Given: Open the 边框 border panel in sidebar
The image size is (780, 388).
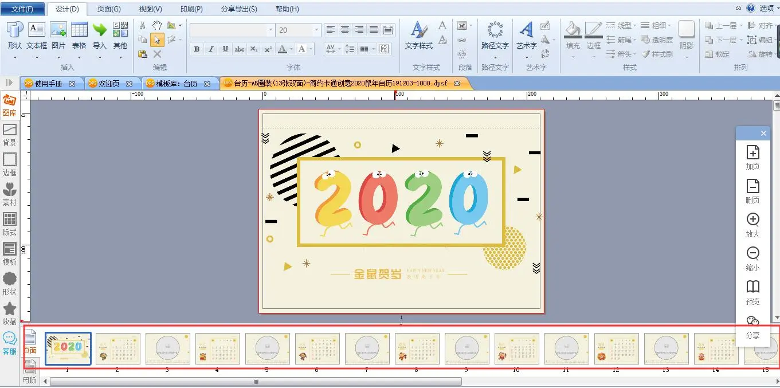Looking at the screenshot, I should 9,165.
